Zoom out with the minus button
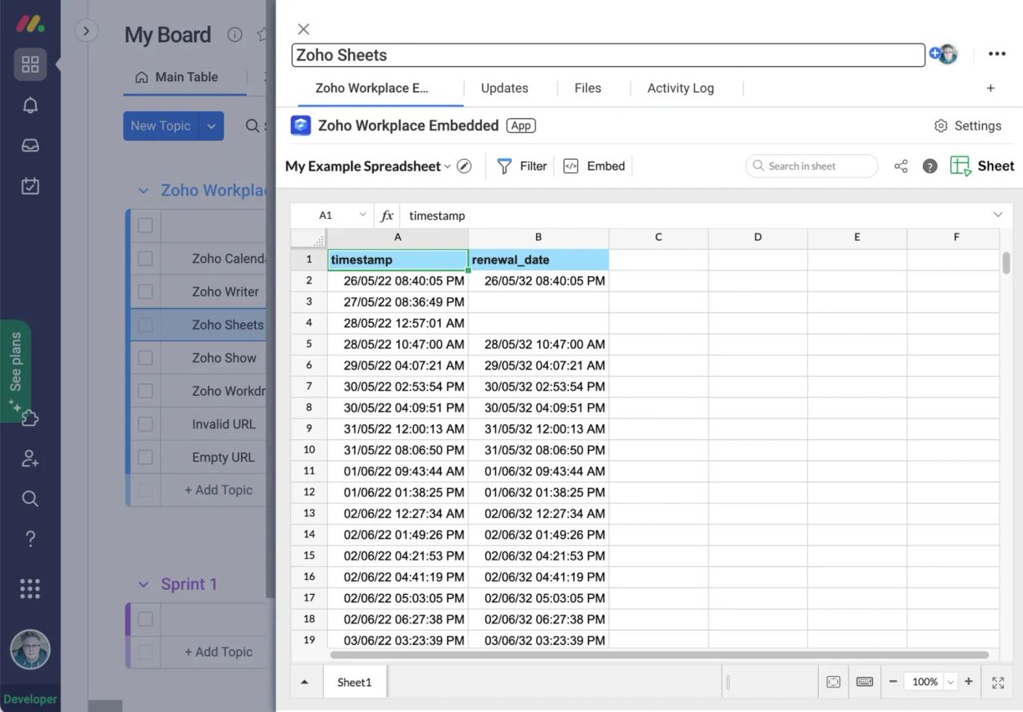 click(x=893, y=682)
